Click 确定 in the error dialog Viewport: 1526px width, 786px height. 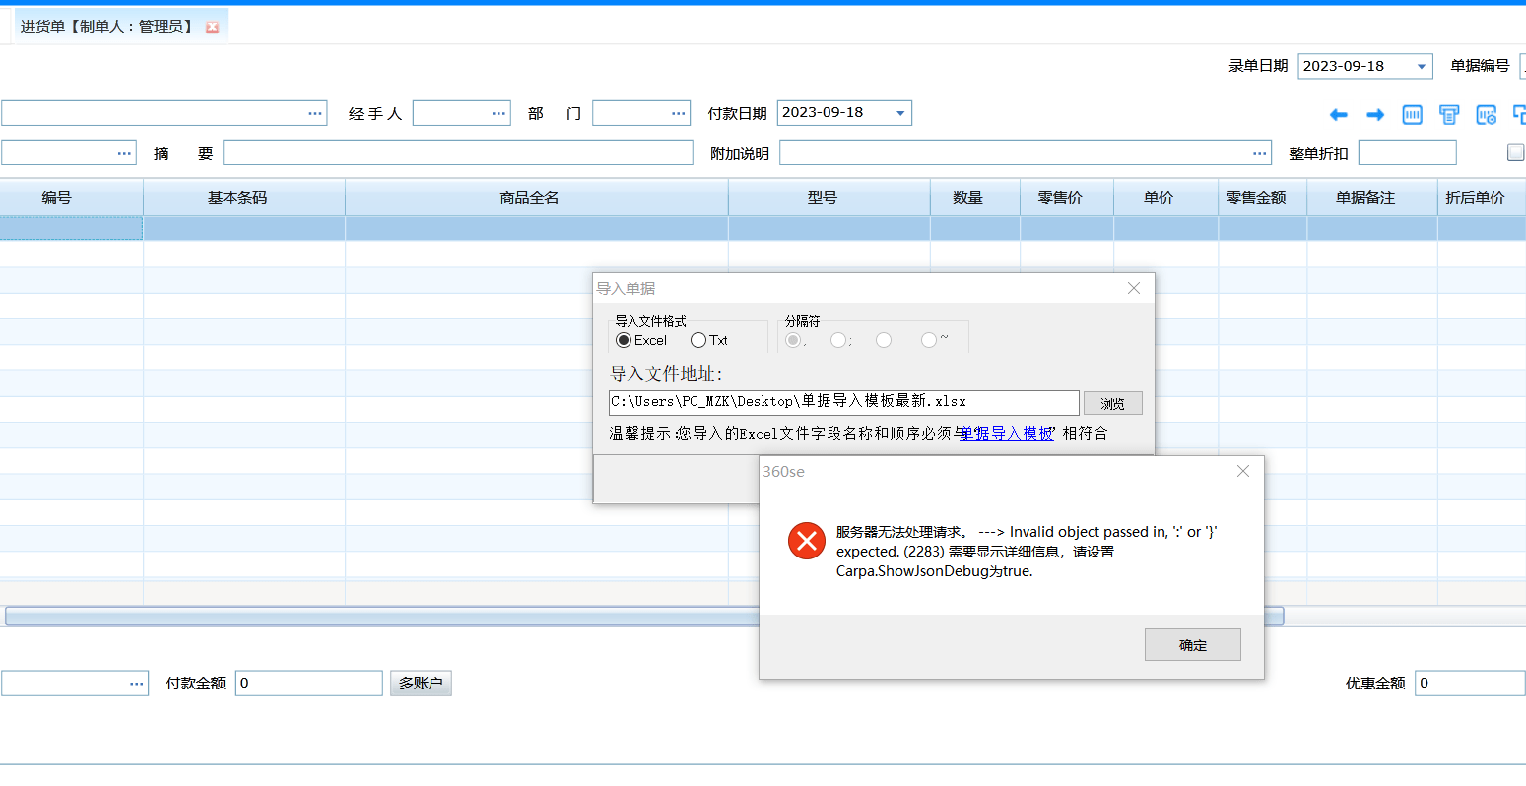click(1193, 645)
